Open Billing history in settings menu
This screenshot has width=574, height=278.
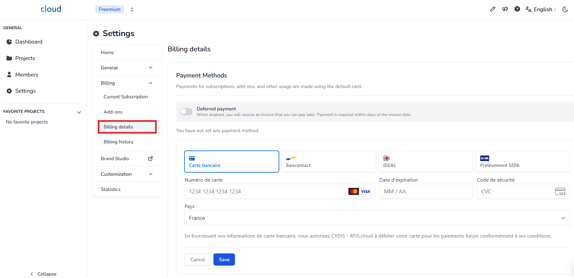tap(118, 142)
